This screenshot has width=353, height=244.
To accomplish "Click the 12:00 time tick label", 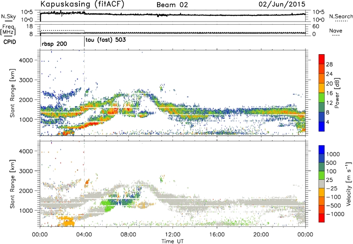I will click(x=173, y=235).
